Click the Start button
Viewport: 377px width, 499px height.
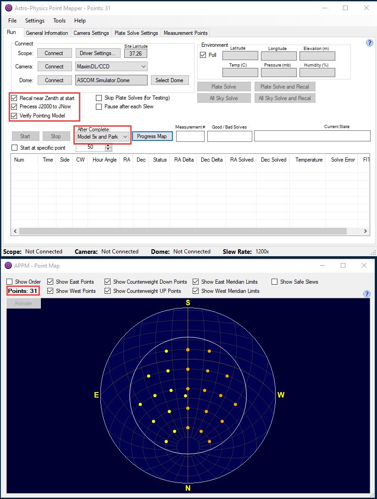[25, 136]
